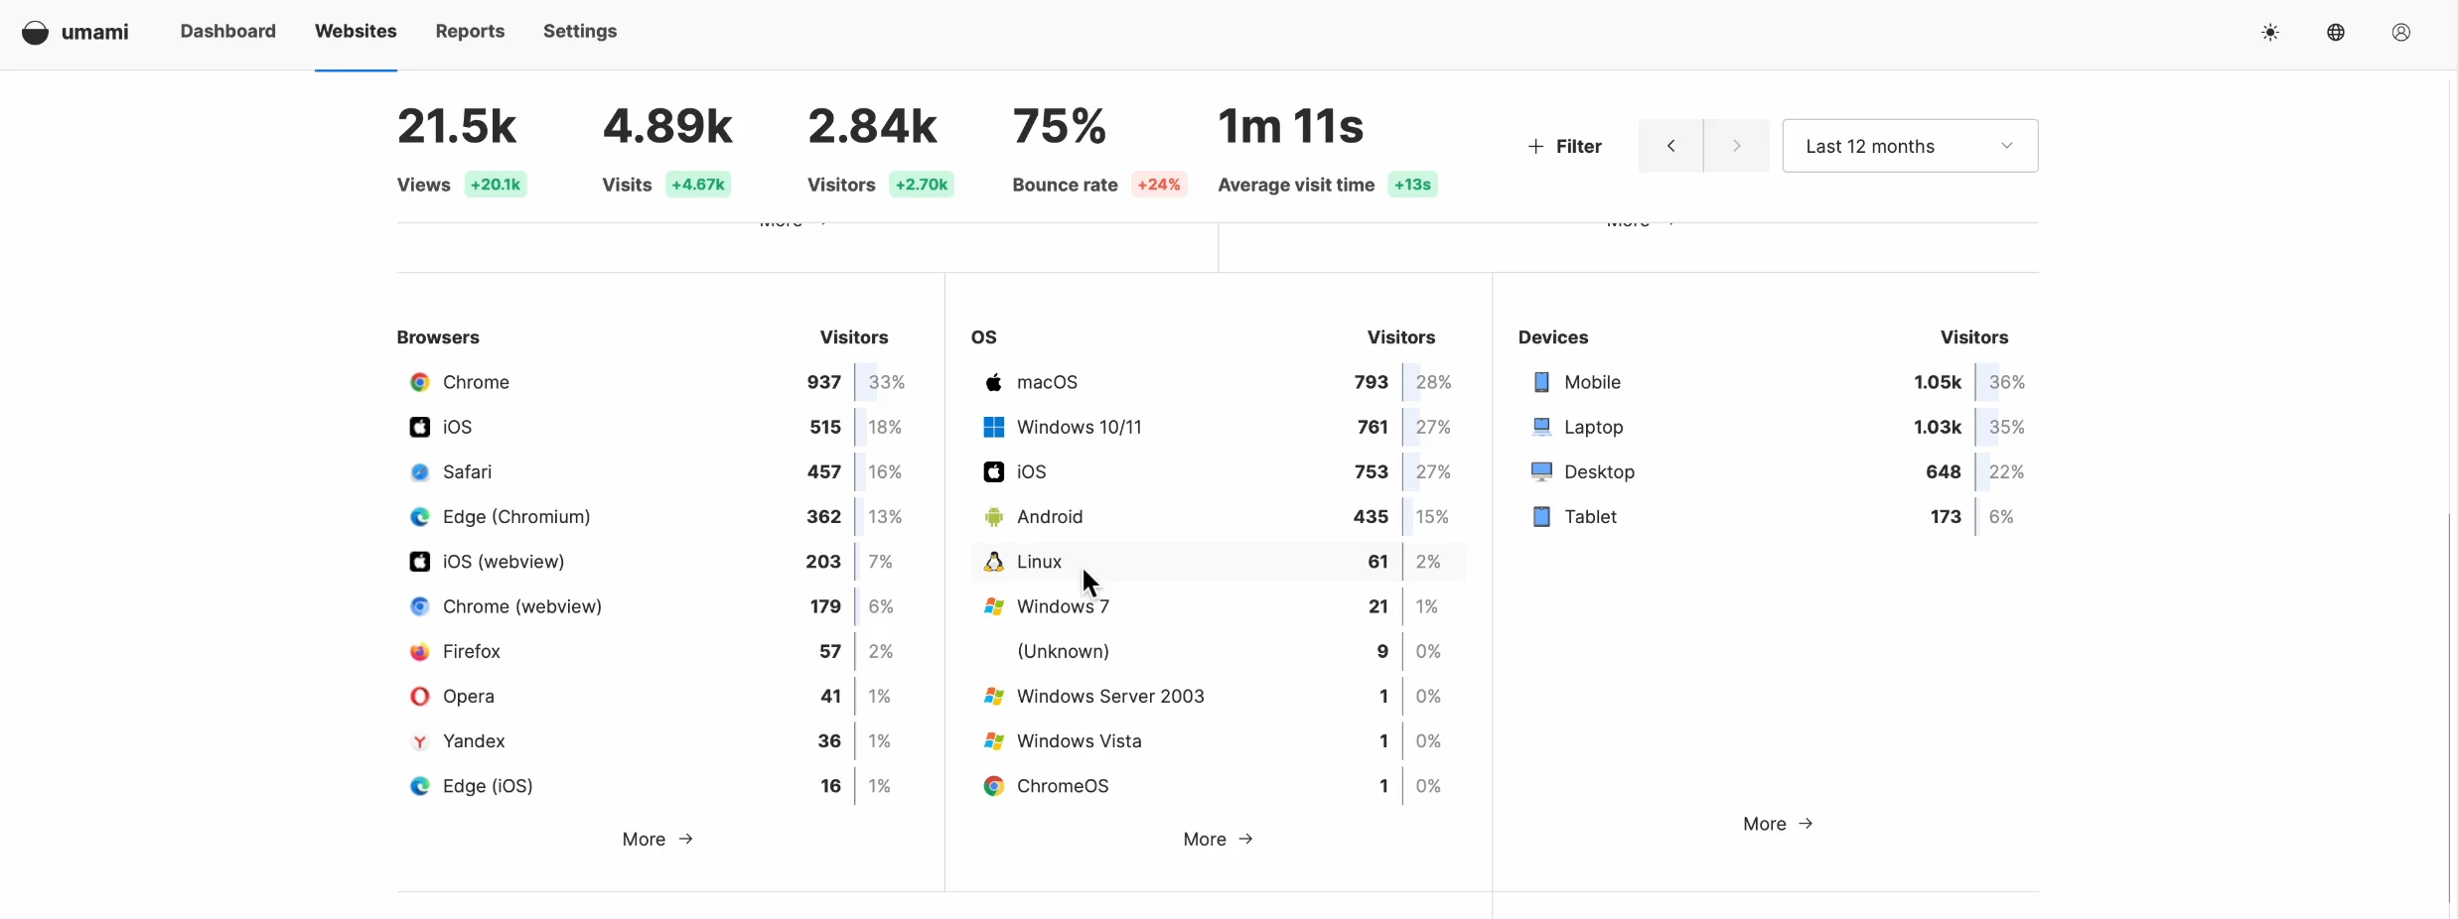Open the language globe menu
Image resolution: width=2459 pixels, height=919 pixels.
coord(2336,33)
